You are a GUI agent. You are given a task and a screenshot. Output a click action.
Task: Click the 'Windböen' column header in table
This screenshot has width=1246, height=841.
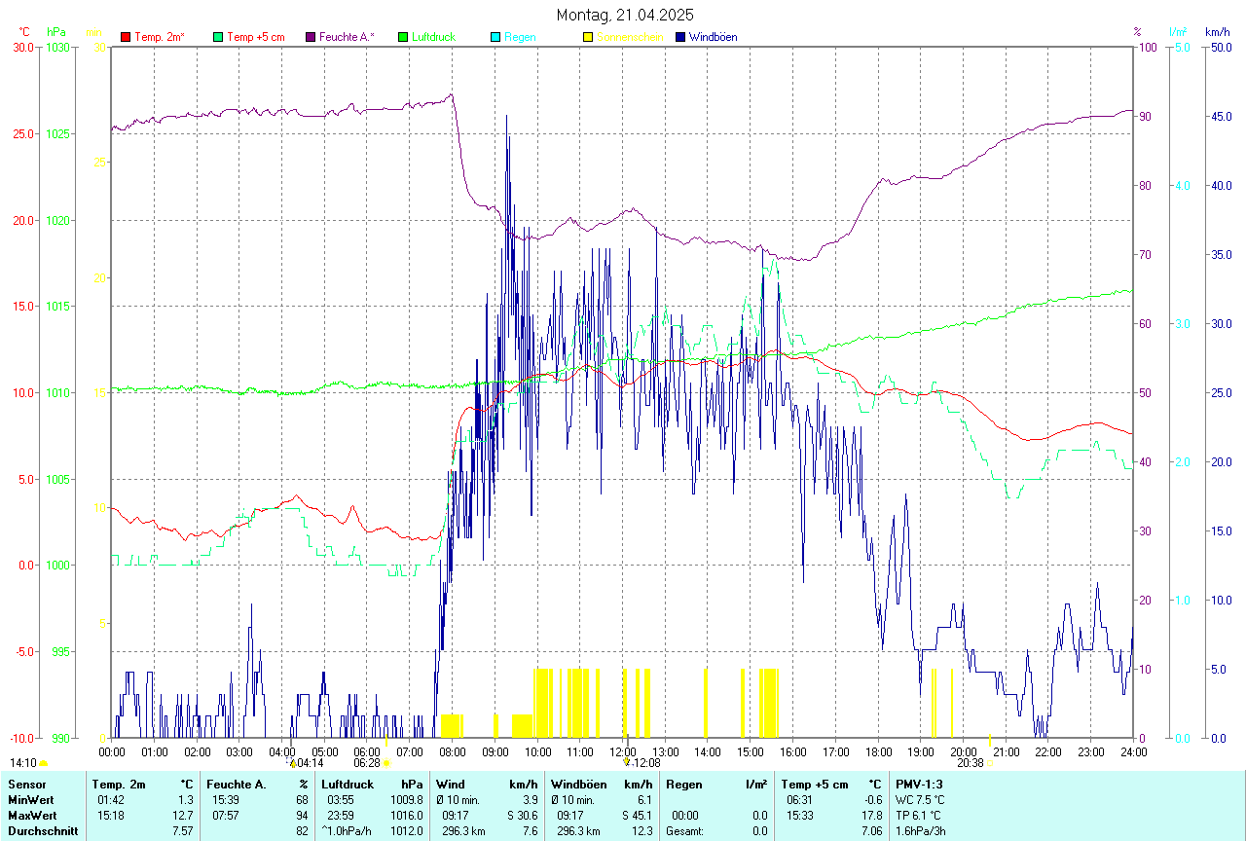(x=577, y=784)
